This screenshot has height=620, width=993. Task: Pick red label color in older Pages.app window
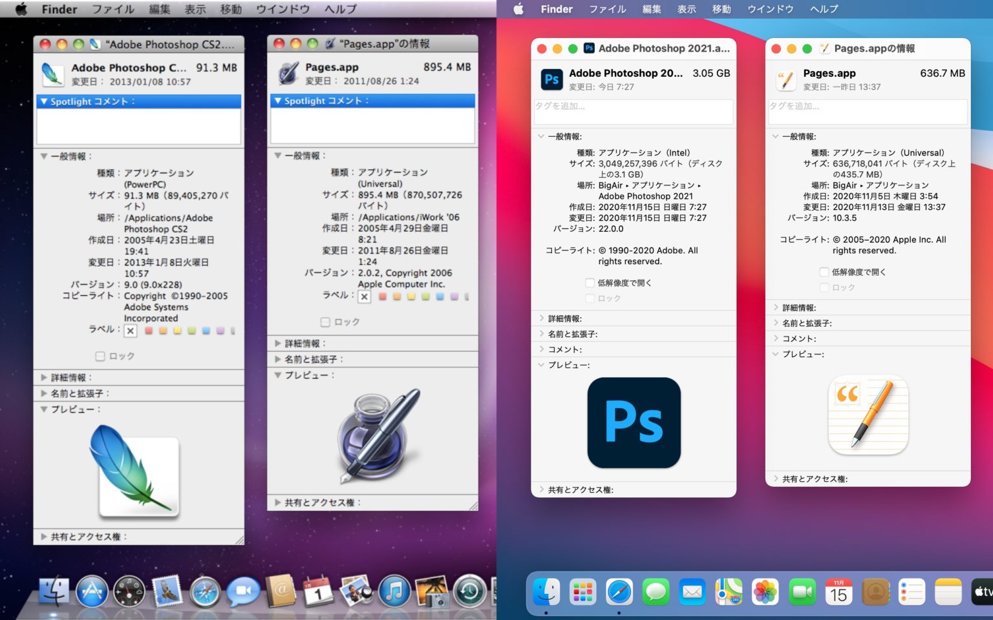383,296
